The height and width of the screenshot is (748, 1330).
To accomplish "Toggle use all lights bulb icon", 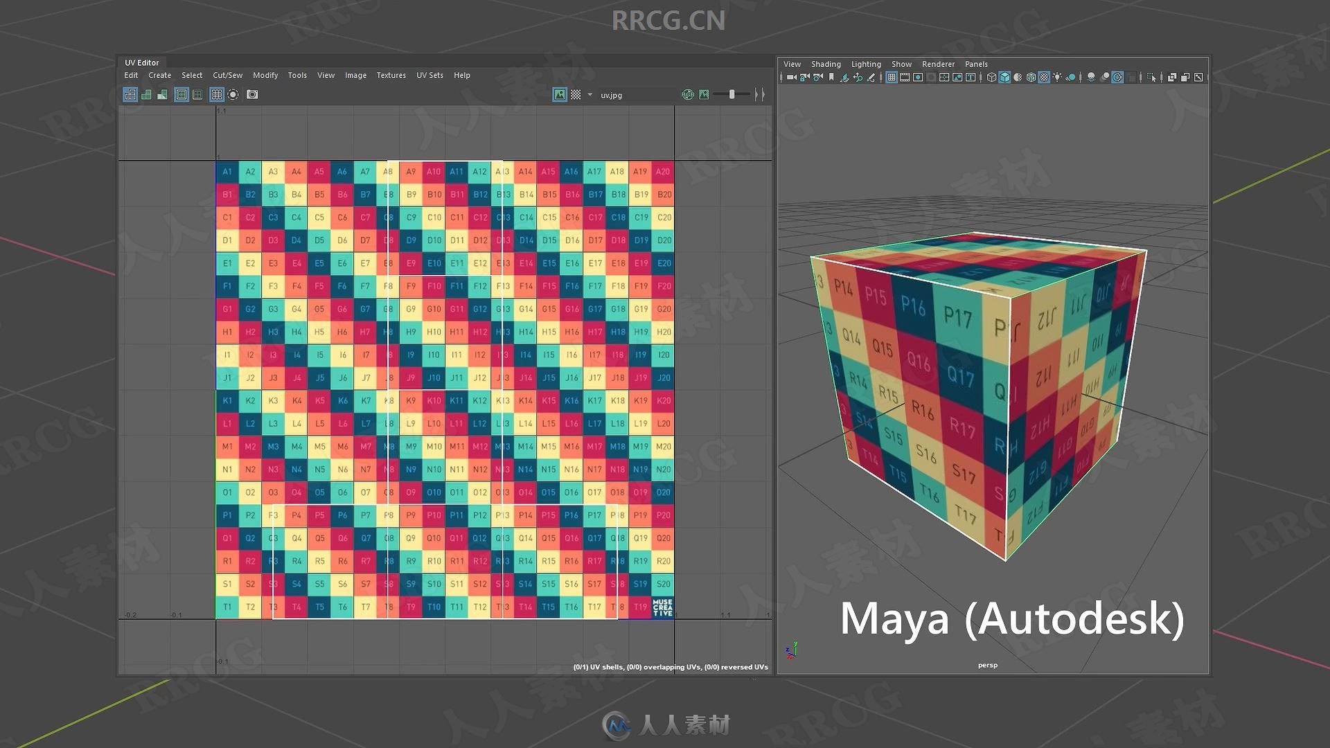I will (x=1057, y=78).
